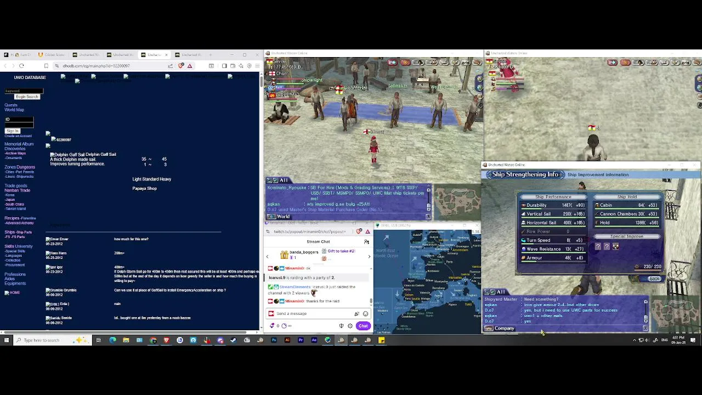Viewport: 702px width, 395px height.
Task: Open emote picker in Twitch message box
Action: pos(365,314)
